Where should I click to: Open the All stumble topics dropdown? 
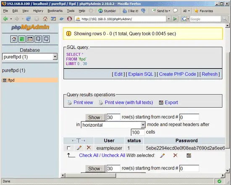(x=186, y=11)
